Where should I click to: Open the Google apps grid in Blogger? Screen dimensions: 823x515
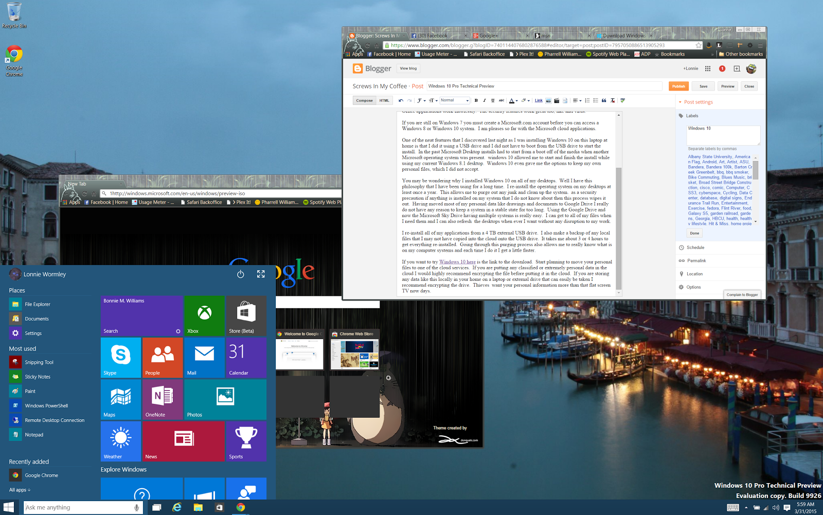coord(708,68)
